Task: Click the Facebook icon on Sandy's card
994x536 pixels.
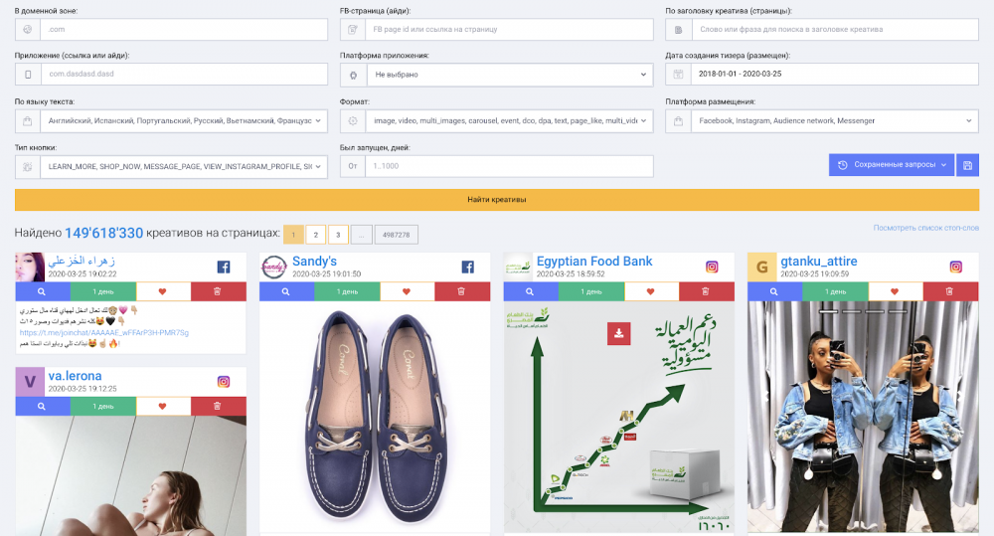Action: click(467, 267)
